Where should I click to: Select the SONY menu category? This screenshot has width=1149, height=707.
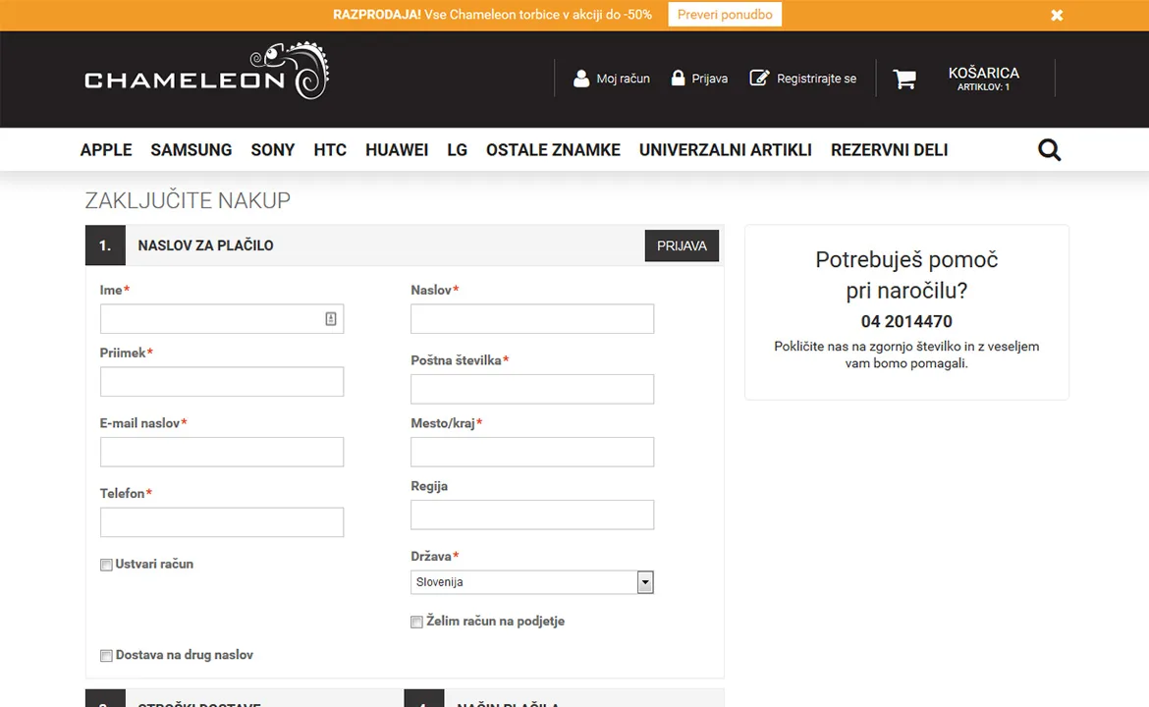[x=273, y=150]
